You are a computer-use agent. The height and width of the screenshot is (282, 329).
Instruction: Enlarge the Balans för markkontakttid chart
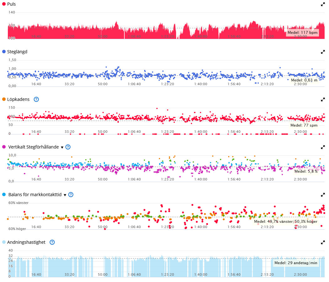tap(323, 195)
